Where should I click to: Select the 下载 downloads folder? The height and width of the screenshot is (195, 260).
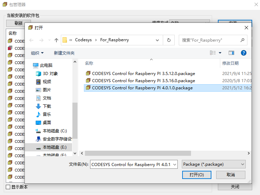click(x=47, y=106)
